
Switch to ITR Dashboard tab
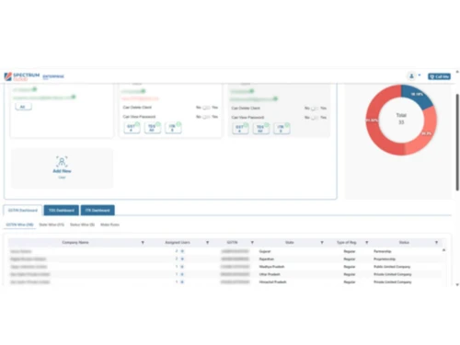98,210
